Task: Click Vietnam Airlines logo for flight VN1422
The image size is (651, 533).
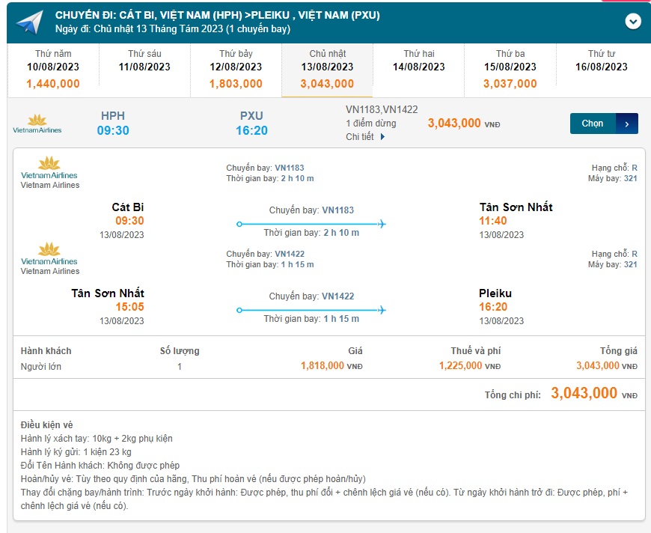Action: pyautogui.click(x=49, y=254)
